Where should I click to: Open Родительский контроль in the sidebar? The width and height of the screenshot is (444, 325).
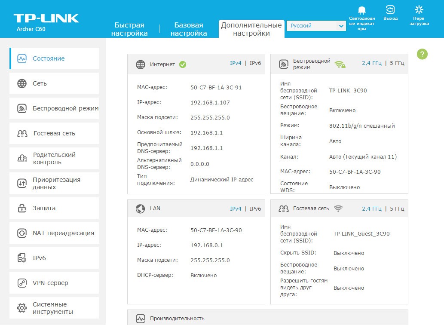[54, 158]
